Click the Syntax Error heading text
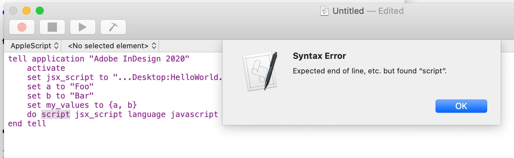 coord(319,56)
